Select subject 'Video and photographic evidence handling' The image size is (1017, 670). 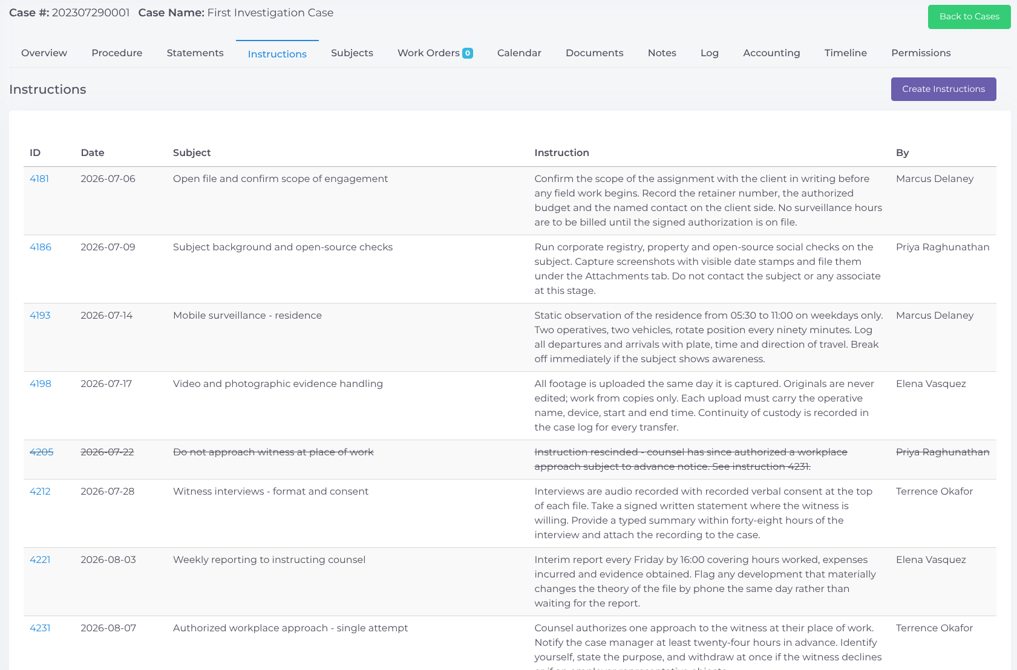(x=278, y=384)
